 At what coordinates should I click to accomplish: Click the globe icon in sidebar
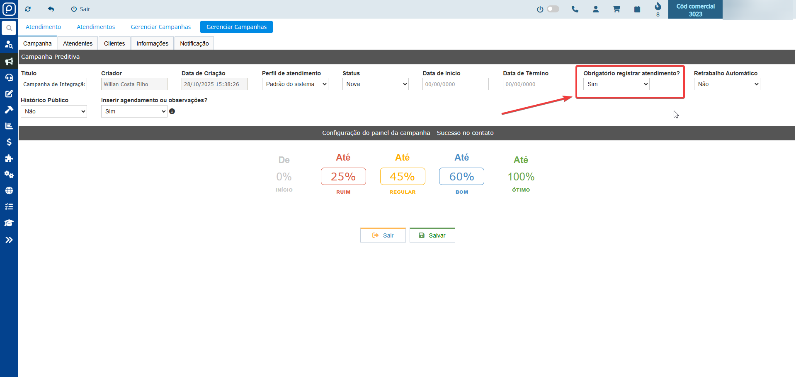click(x=9, y=190)
